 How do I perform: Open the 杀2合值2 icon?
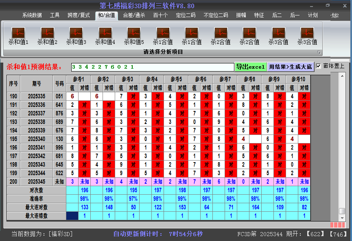[249, 33]
